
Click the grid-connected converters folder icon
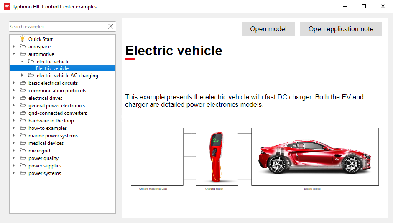coord(23,113)
